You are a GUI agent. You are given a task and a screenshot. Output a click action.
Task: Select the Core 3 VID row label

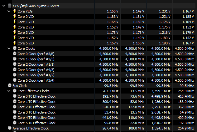pyautogui.click(x=26, y=33)
